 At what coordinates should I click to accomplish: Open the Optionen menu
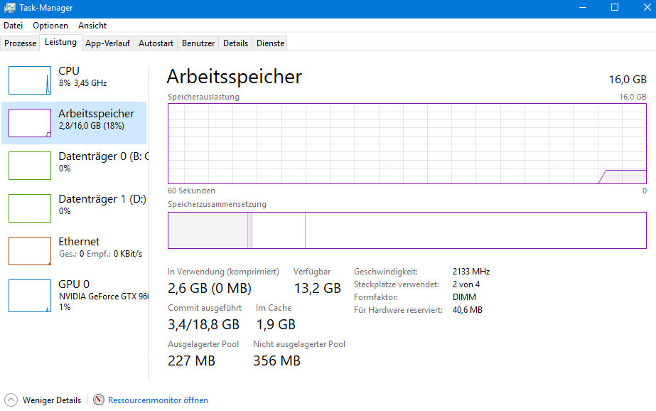pyautogui.click(x=50, y=25)
